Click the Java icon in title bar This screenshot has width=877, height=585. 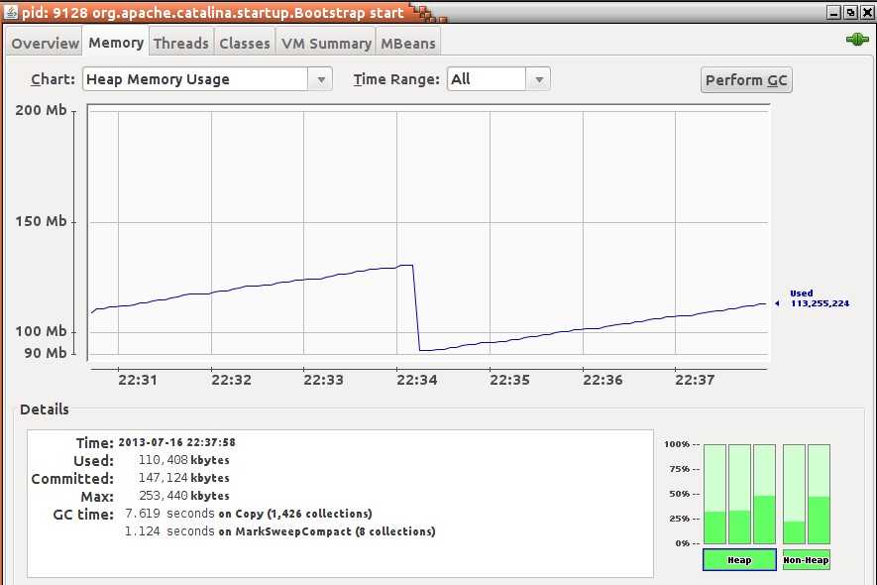pos(11,12)
